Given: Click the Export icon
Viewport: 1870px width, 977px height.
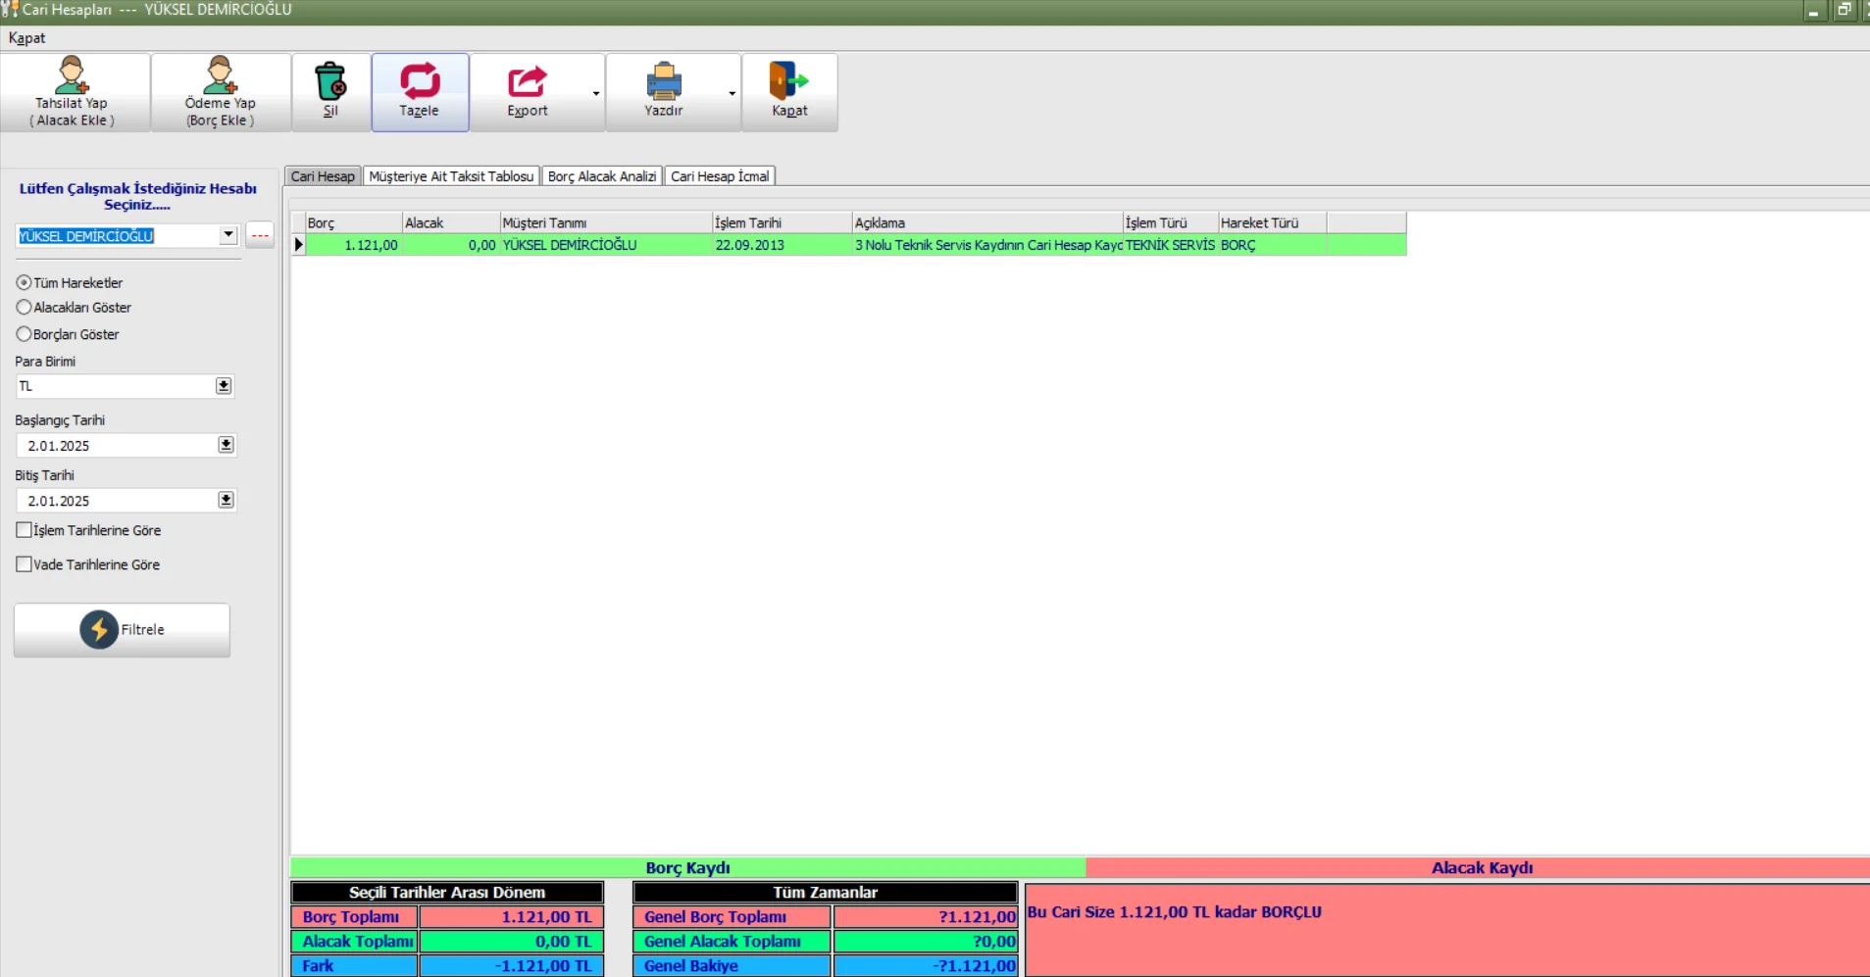Looking at the screenshot, I should tap(527, 81).
